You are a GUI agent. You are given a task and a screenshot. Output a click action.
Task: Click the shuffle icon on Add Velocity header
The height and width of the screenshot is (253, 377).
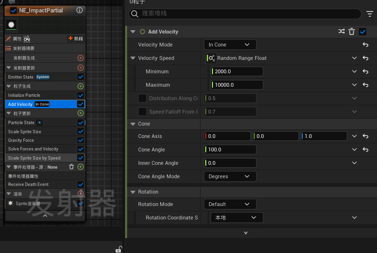click(342, 32)
